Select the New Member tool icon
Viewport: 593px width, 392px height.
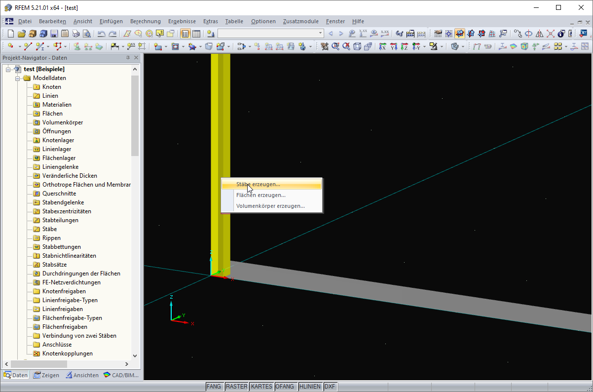(39, 46)
